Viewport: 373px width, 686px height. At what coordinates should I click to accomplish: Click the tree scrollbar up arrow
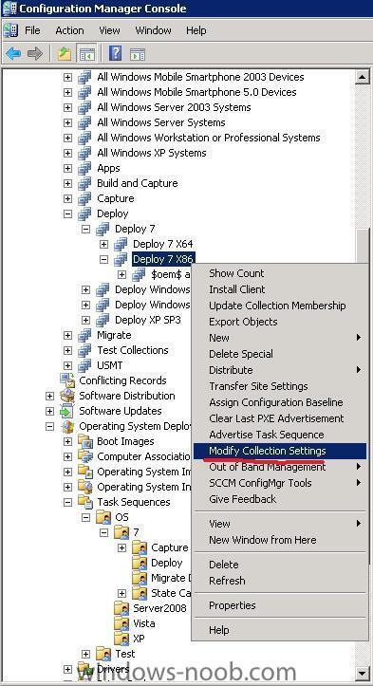[x=363, y=78]
